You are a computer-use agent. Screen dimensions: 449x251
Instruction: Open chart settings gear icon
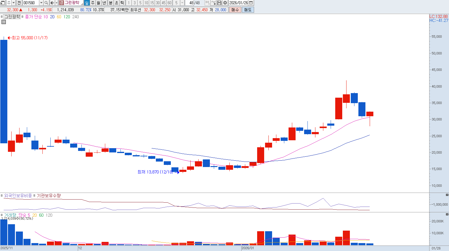point(225,3)
